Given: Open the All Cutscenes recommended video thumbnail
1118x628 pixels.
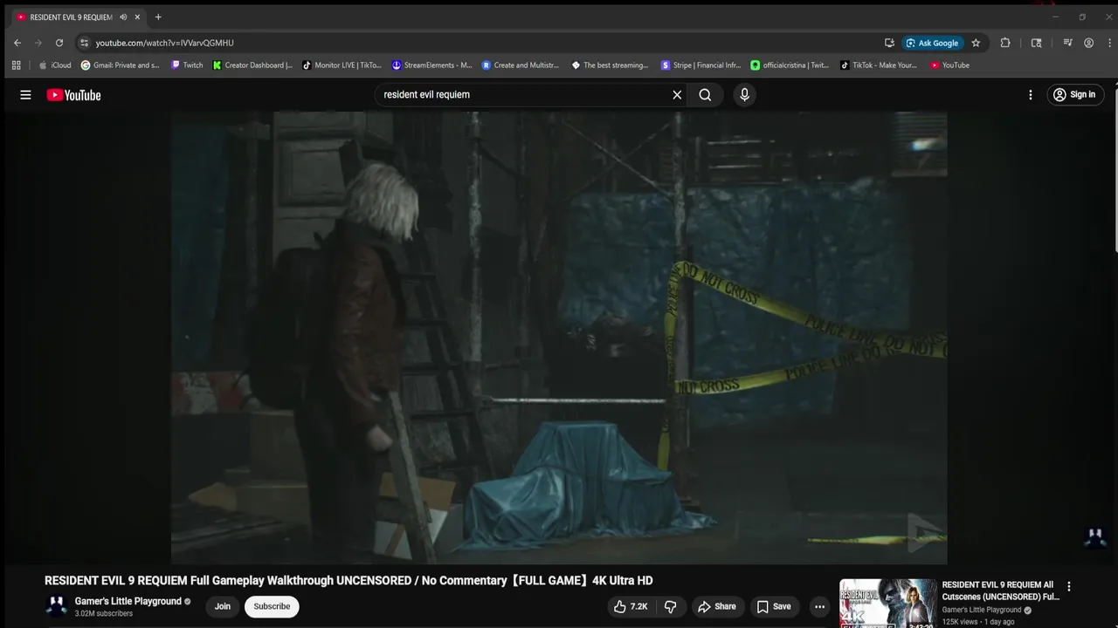Looking at the screenshot, I should point(888,604).
